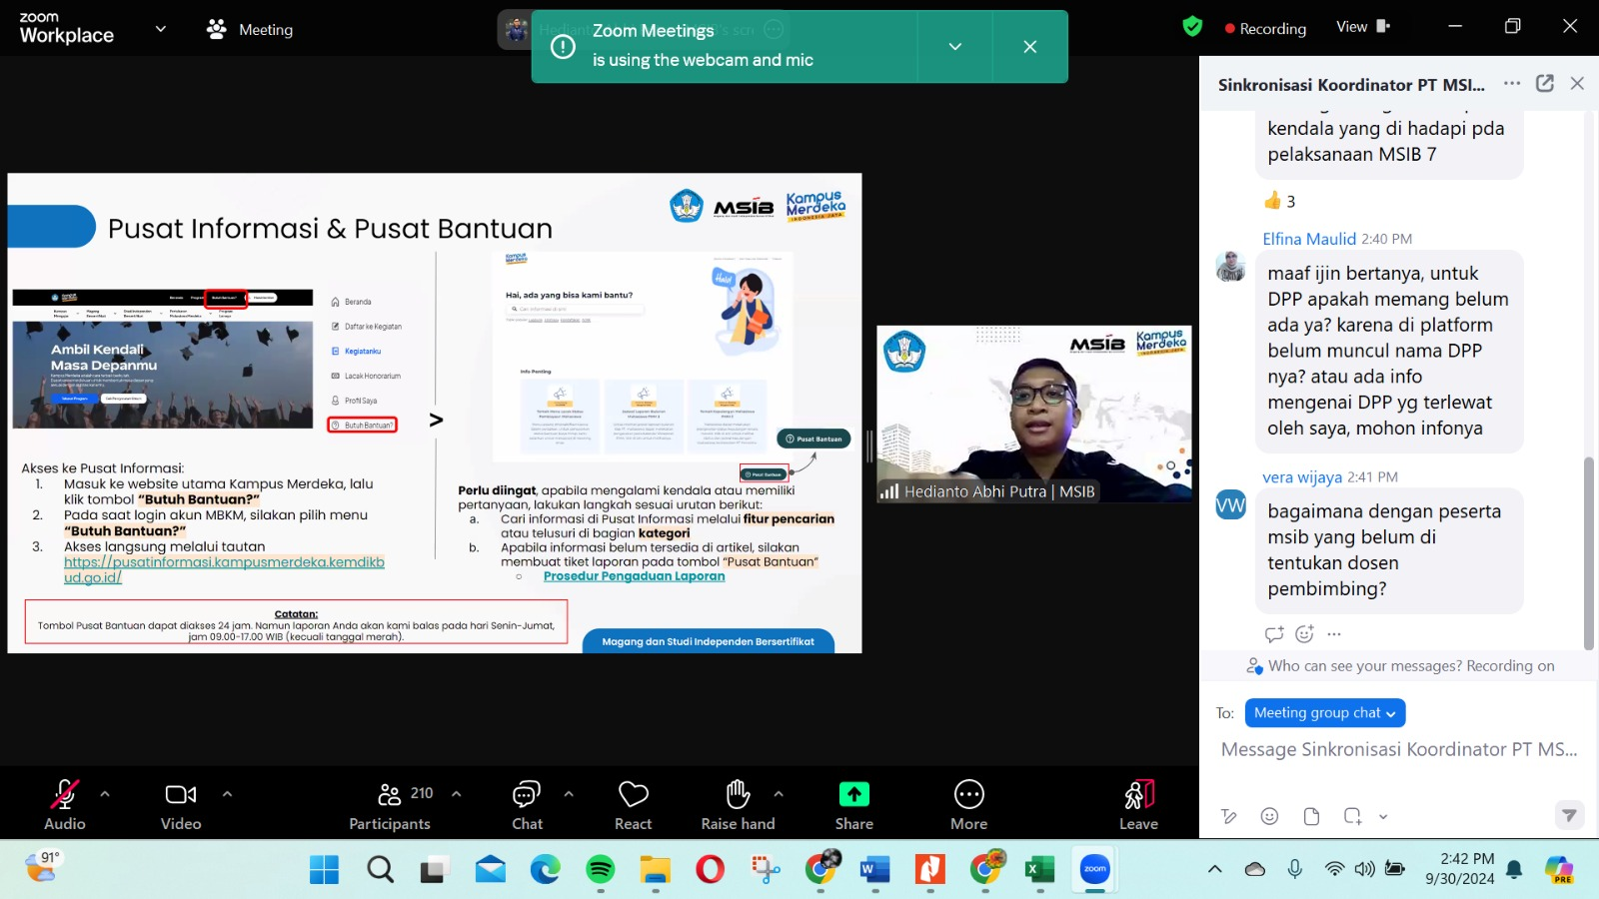Click the chat panel scrollbar
Image resolution: width=1599 pixels, height=899 pixels.
1589,553
